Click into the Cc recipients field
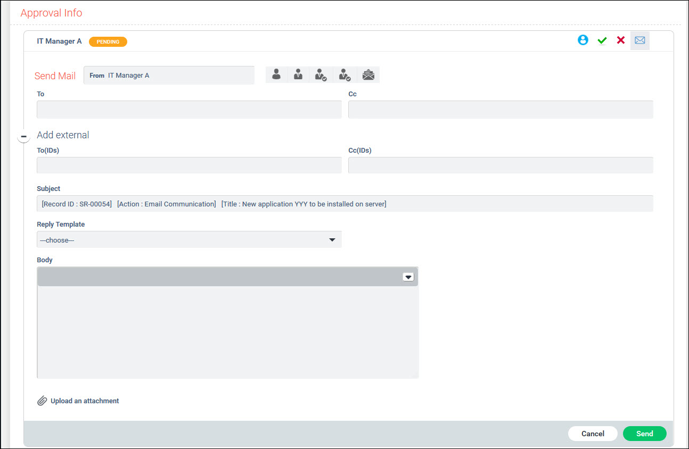This screenshot has width=689, height=449. pyautogui.click(x=500, y=110)
